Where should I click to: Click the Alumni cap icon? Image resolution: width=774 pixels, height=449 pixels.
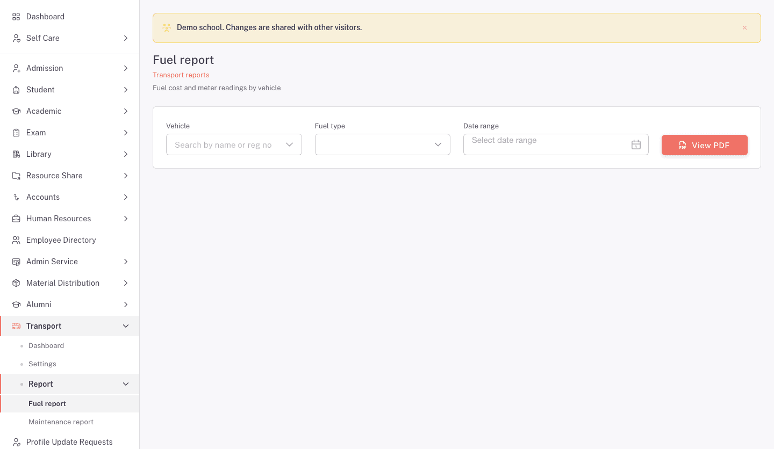tap(16, 305)
